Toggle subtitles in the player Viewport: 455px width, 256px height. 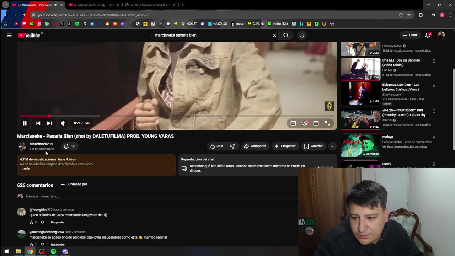(x=293, y=123)
